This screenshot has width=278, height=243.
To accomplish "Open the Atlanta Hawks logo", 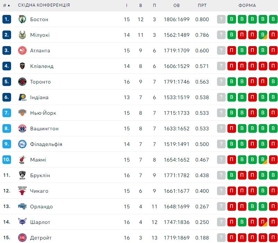I will 22,50.
